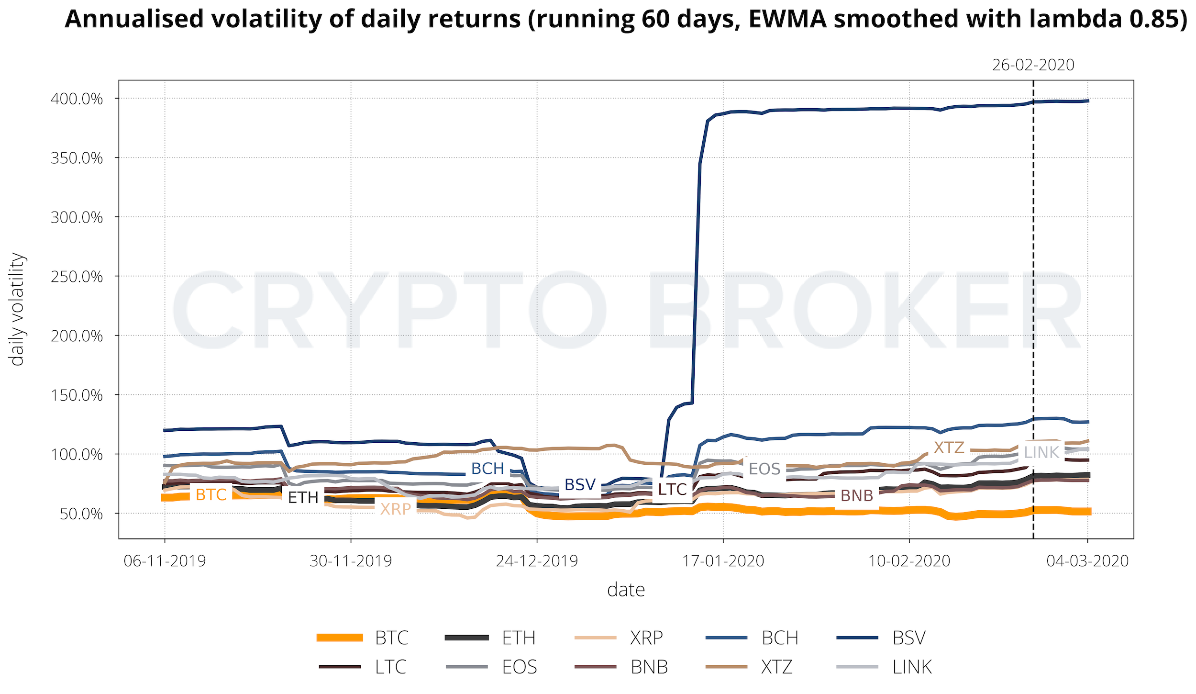
Task: Click the inline BSV label on the chart
Action: coord(580,485)
